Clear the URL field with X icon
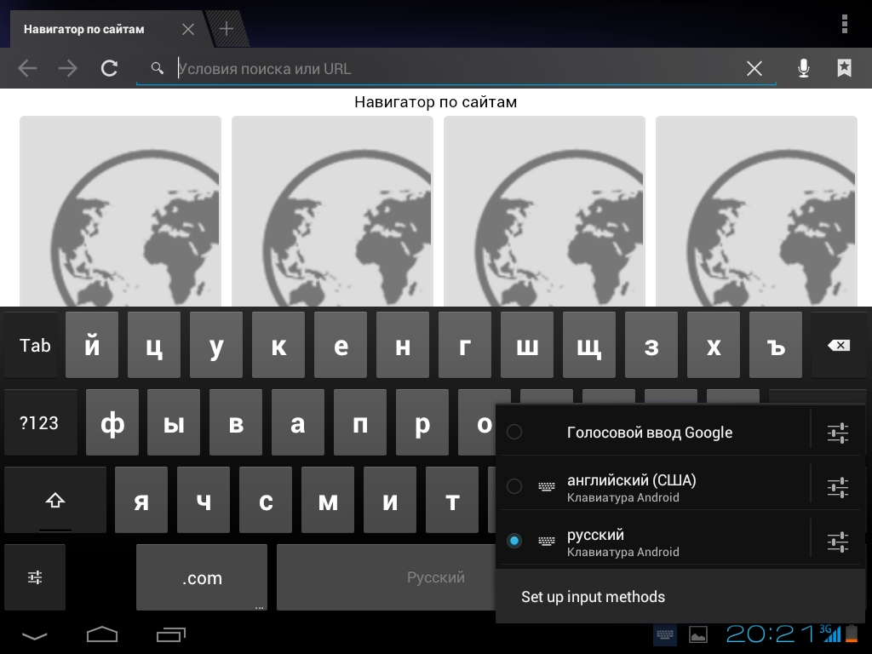This screenshot has width=872, height=654. pyautogui.click(x=754, y=68)
